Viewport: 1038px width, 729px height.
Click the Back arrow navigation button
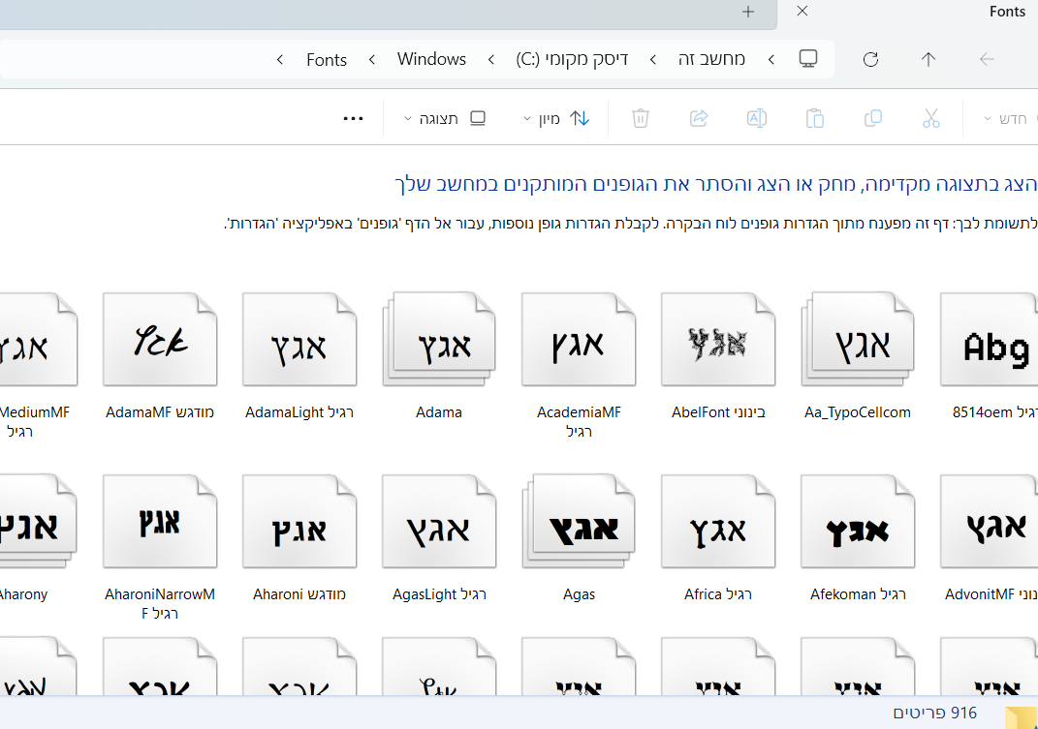987,59
